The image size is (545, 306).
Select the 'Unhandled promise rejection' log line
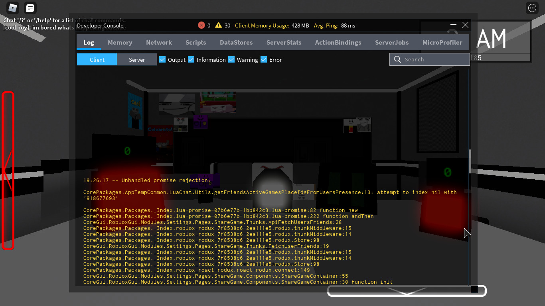coord(147,180)
